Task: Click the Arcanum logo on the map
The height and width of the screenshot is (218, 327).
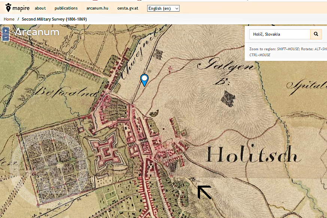Action: (x=37, y=32)
